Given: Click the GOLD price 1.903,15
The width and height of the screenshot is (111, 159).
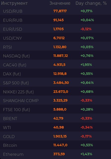Looking at the screenshot, I should 60,136.
